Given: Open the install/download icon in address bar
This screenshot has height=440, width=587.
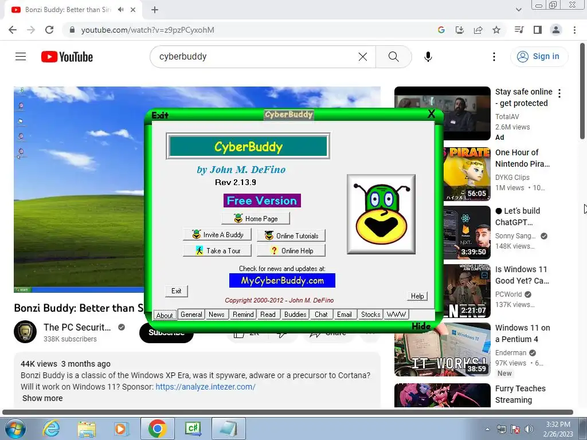Looking at the screenshot, I should pyautogui.click(x=459, y=30).
